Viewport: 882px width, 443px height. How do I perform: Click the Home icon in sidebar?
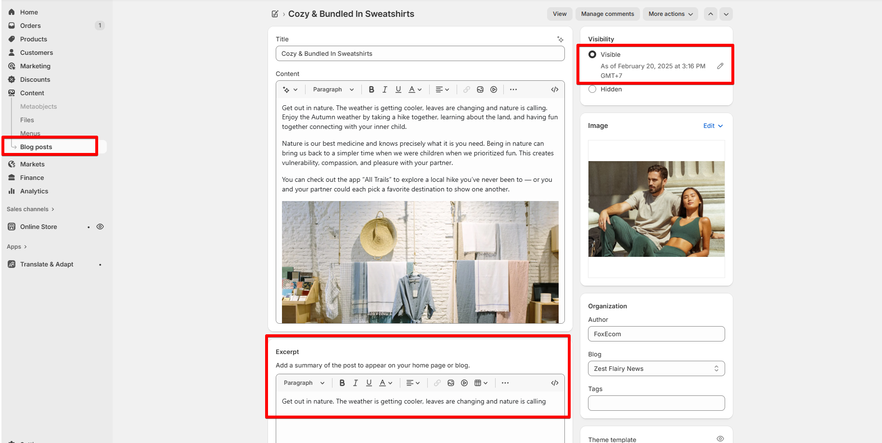pyautogui.click(x=12, y=12)
